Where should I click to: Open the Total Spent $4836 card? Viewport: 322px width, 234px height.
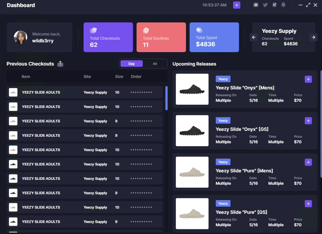click(214, 37)
